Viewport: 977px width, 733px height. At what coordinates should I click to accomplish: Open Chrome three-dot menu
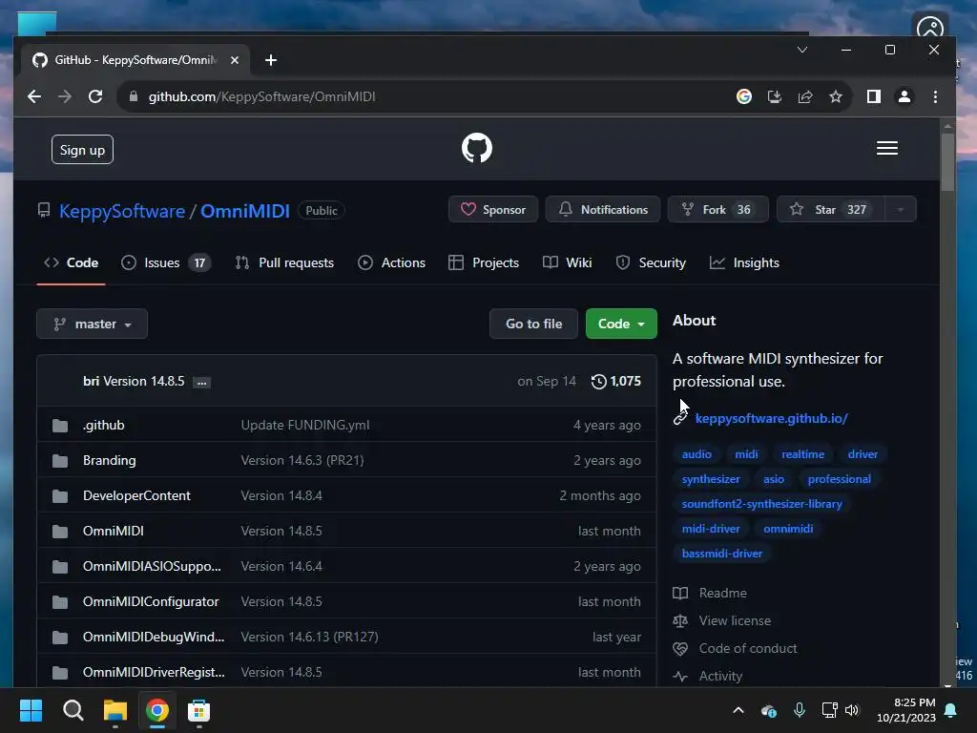pos(935,96)
